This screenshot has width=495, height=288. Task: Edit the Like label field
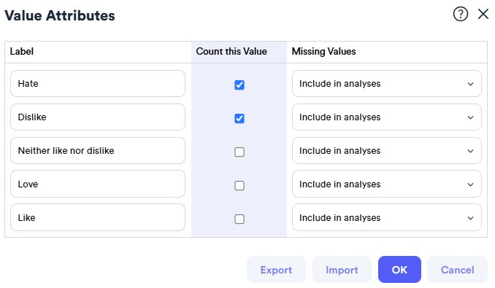point(98,217)
